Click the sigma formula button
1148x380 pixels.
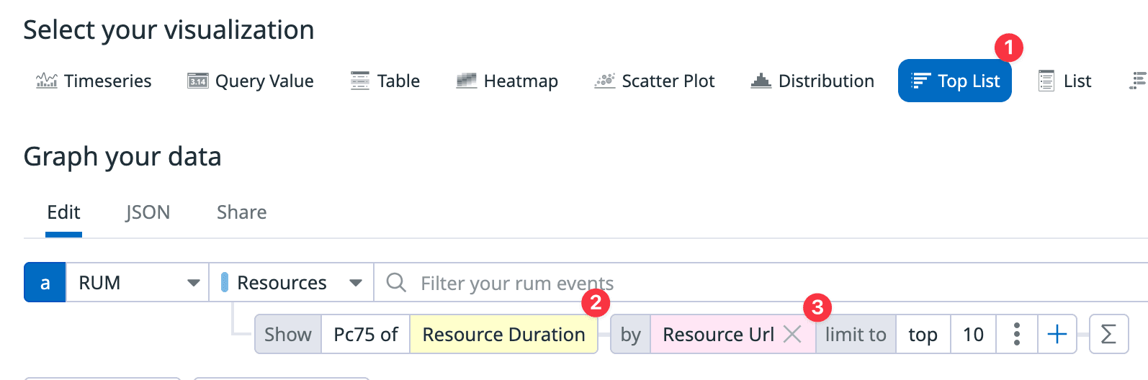[1108, 334]
